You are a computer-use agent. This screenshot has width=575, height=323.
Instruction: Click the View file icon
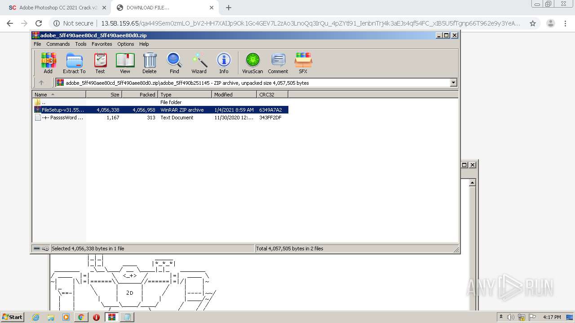pyautogui.click(x=125, y=63)
